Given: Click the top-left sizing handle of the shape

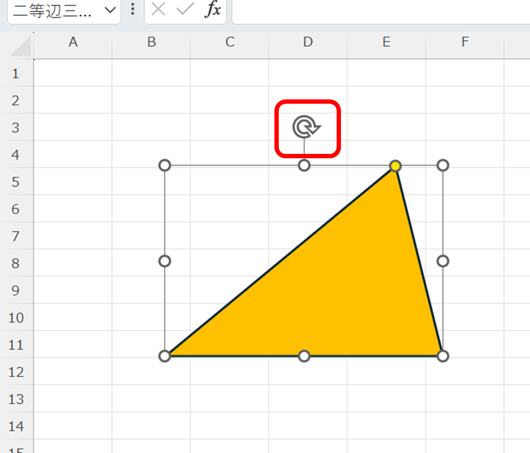Looking at the screenshot, I should pos(164,165).
